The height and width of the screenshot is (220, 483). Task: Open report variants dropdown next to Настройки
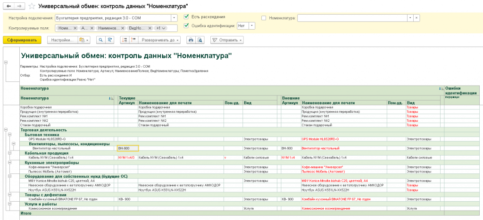point(83,40)
